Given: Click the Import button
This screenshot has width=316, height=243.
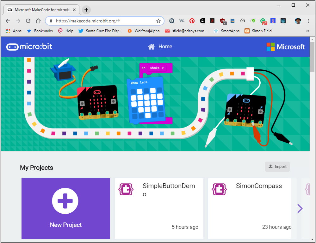Looking at the screenshot, I should click(277, 167).
